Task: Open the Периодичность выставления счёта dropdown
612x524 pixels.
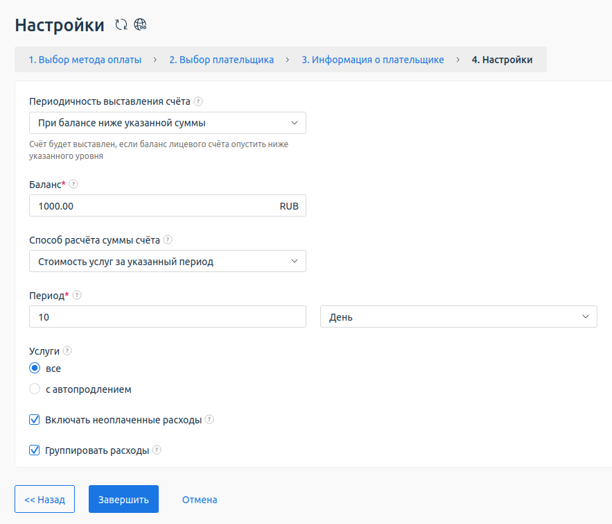Action: 168,123
